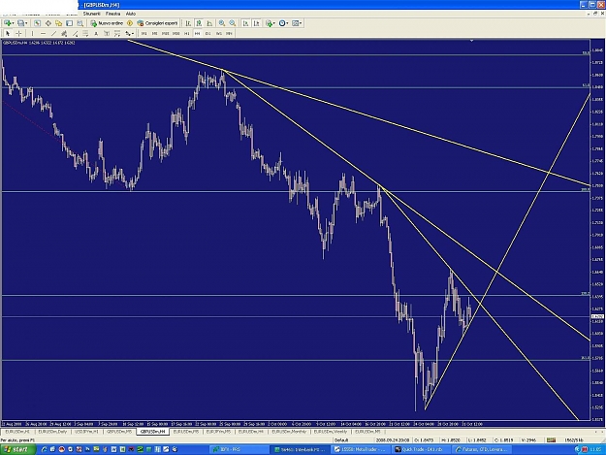This screenshot has width=606, height=455.
Task: Switch to the EURUSDm,Monthly chart tab
Action: coord(289,432)
